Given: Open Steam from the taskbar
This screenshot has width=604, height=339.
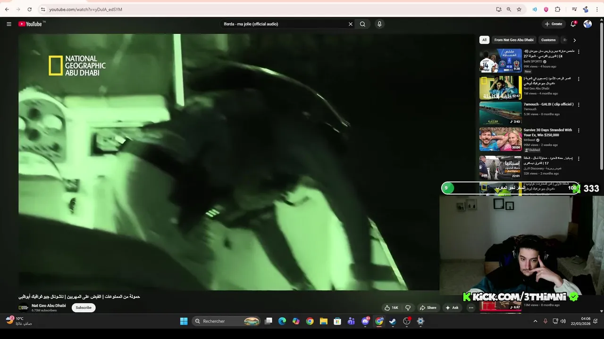Looking at the screenshot, I should click(x=393, y=321).
